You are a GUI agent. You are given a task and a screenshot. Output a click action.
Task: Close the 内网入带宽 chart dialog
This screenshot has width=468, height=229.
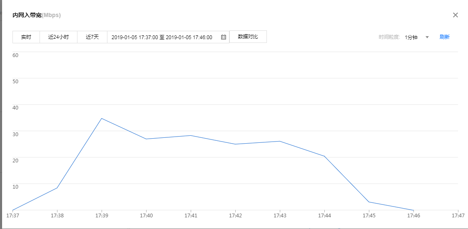(455, 15)
